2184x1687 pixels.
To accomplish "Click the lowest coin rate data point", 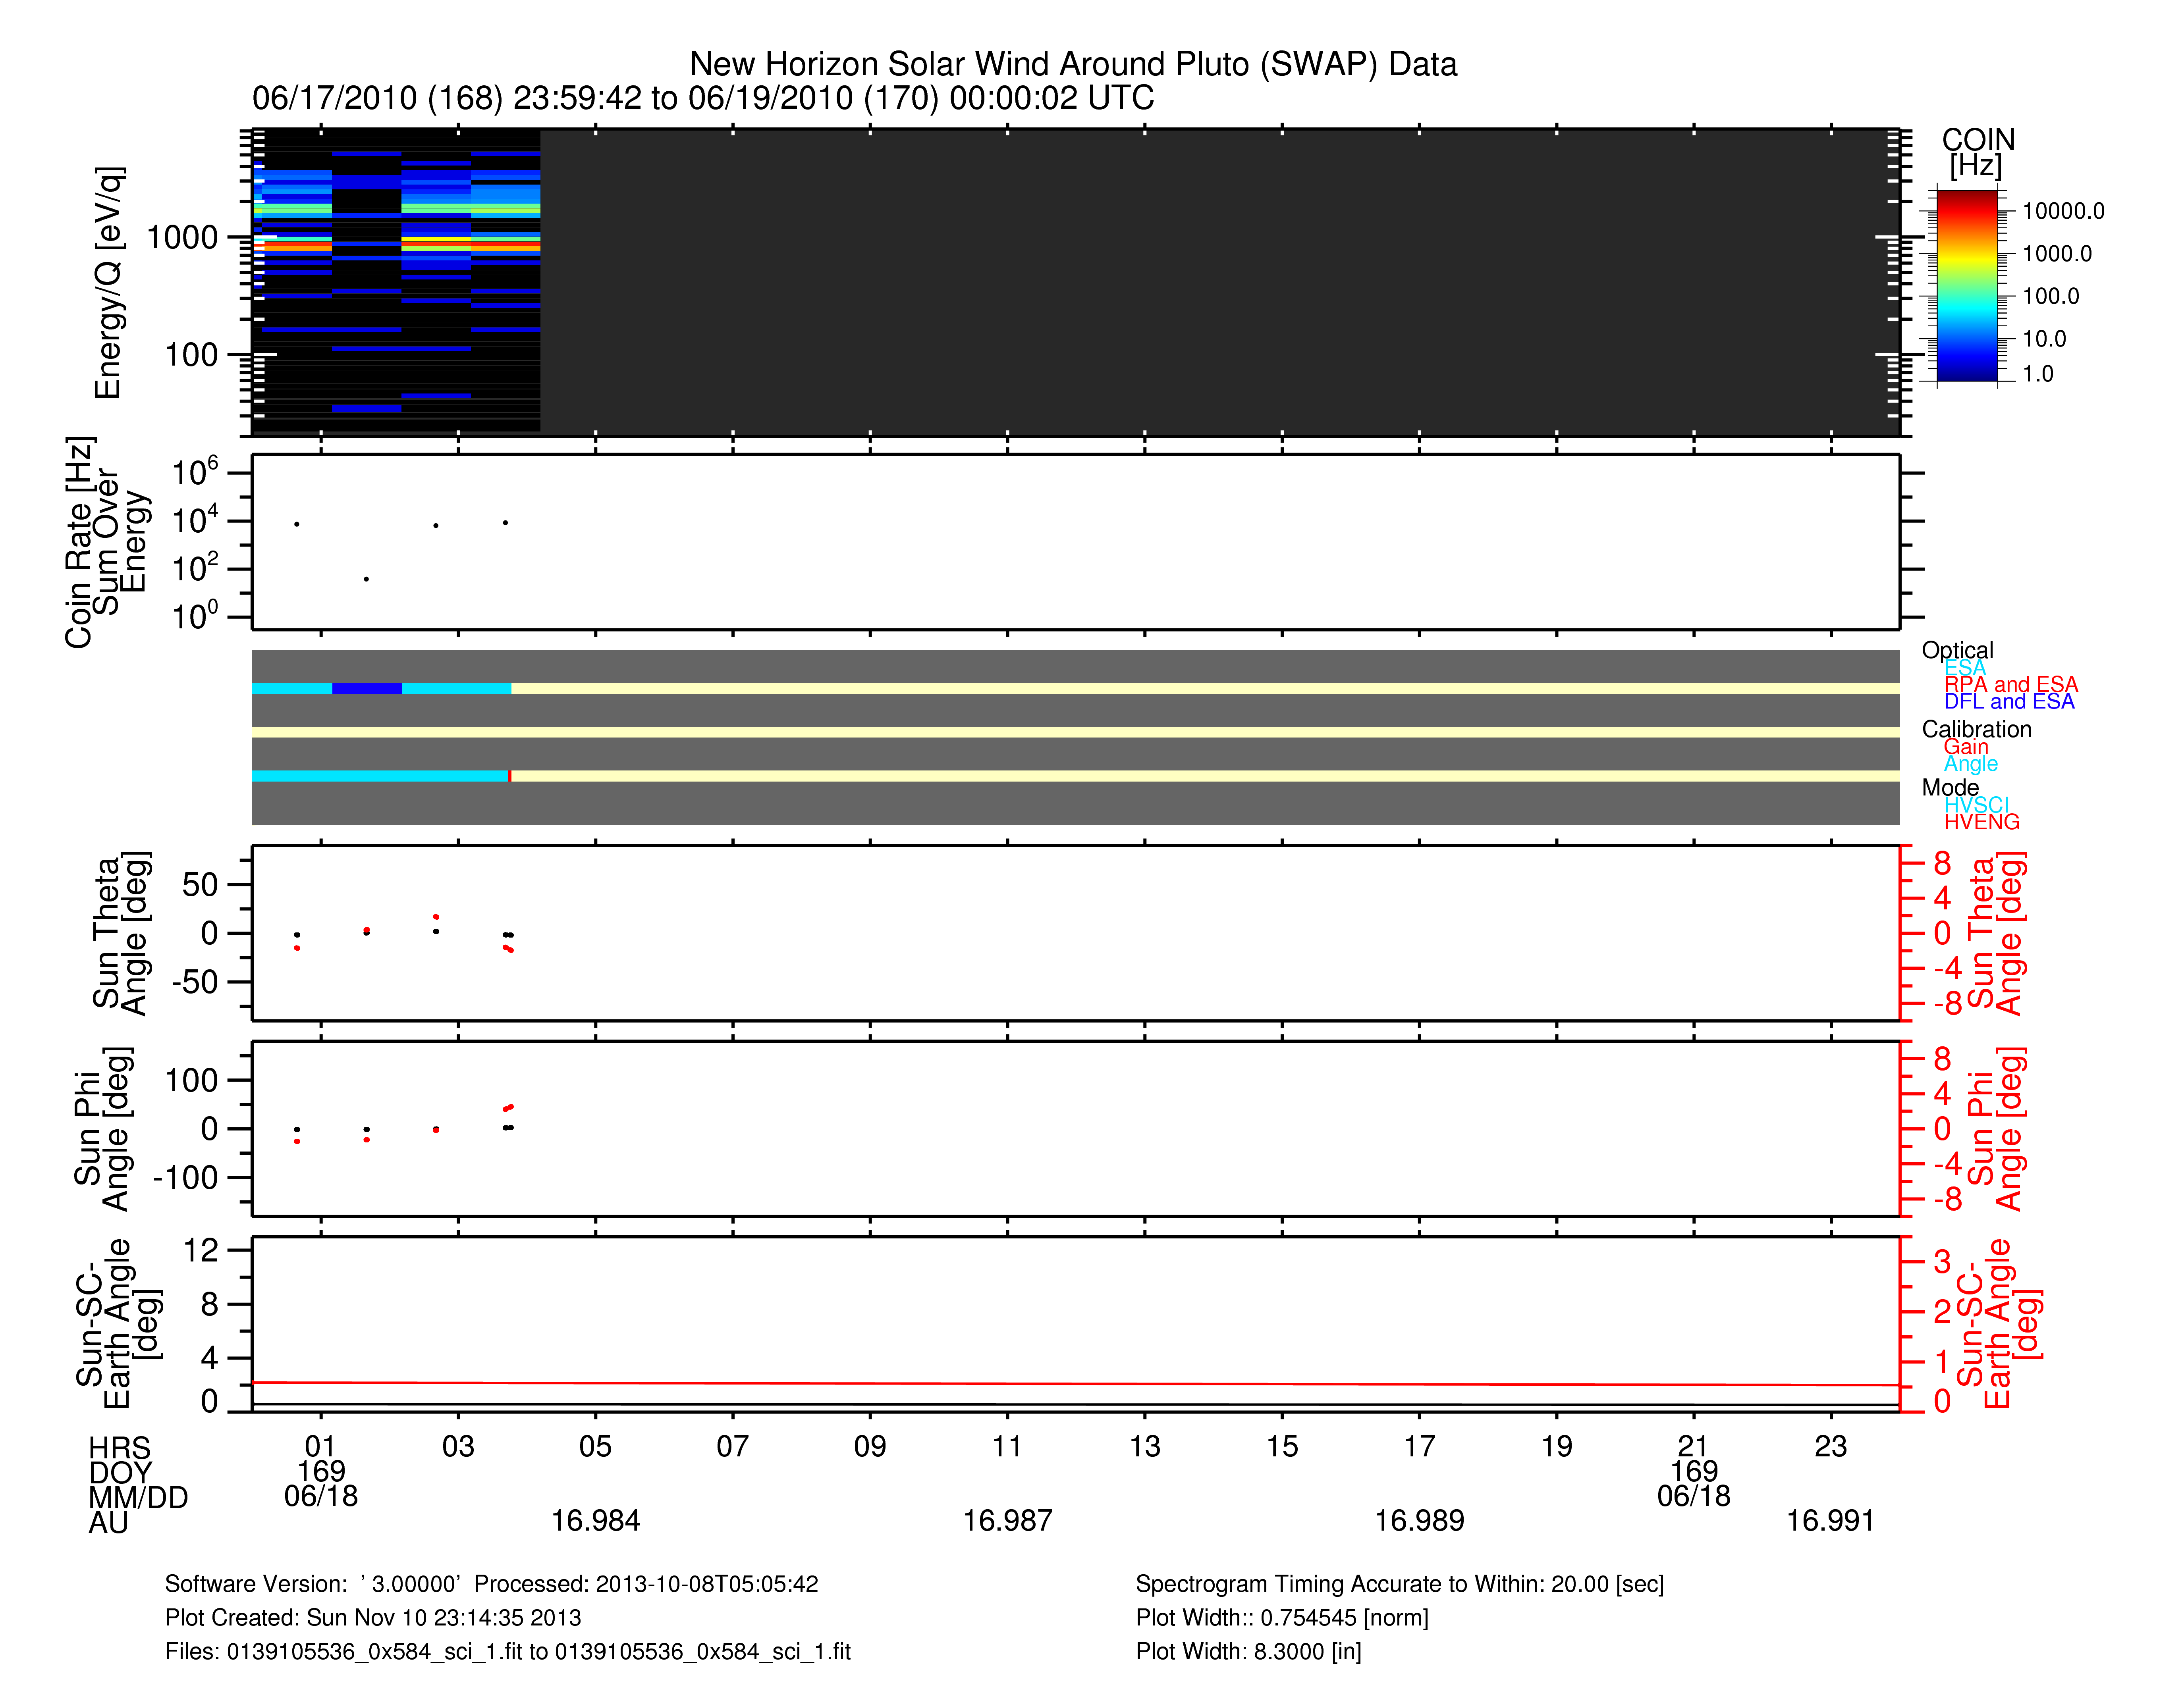I will click(366, 579).
